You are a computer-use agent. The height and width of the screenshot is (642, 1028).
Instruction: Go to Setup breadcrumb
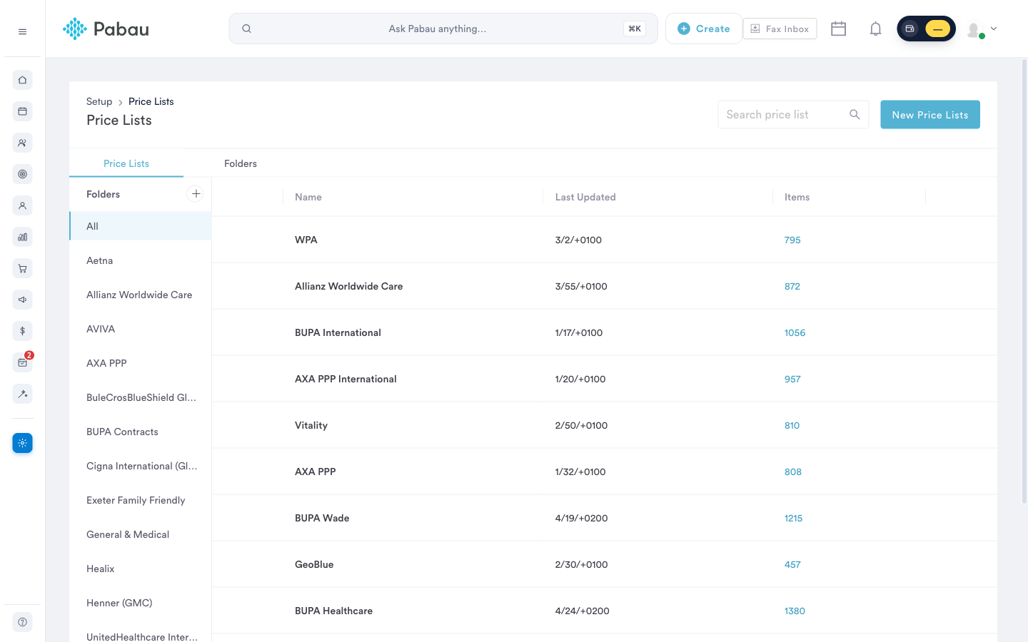(99, 101)
